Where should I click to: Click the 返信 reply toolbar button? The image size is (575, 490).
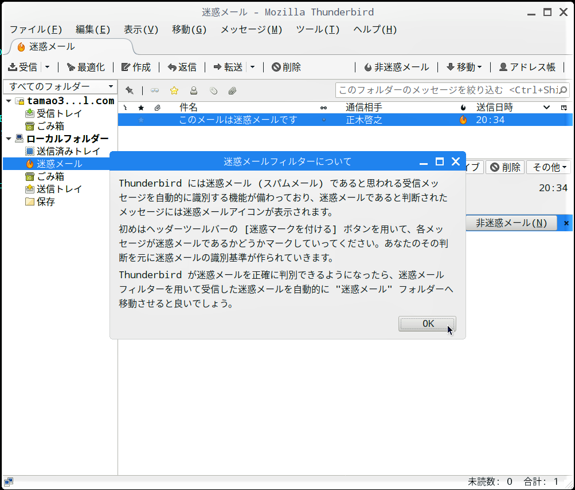click(182, 67)
